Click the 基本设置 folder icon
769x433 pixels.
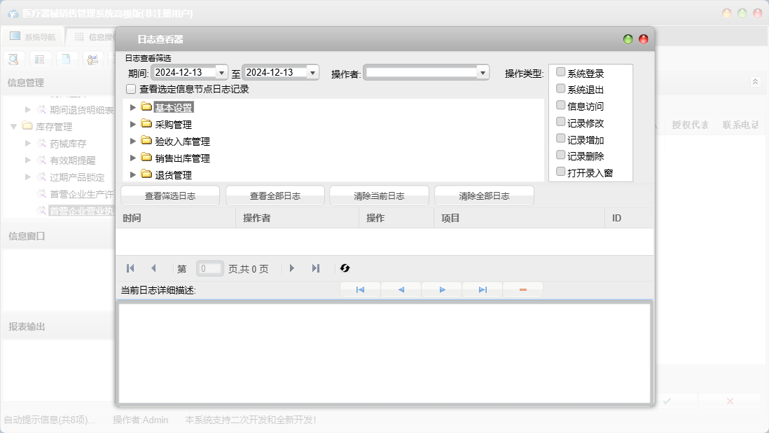click(x=146, y=106)
